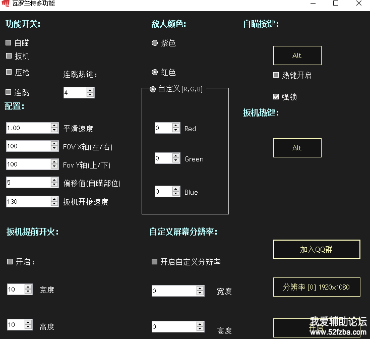The height and width of the screenshot is (339, 370).
Task: Increase 扳机提前开火 宽度 up arrow
Action: 28,287
